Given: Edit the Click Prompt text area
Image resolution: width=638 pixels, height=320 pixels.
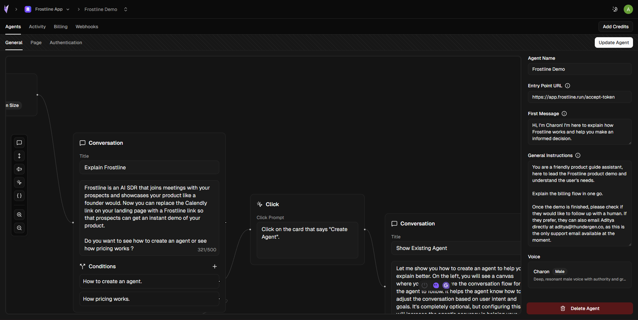Looking at the screenshot, I should (x=307, y=240).
